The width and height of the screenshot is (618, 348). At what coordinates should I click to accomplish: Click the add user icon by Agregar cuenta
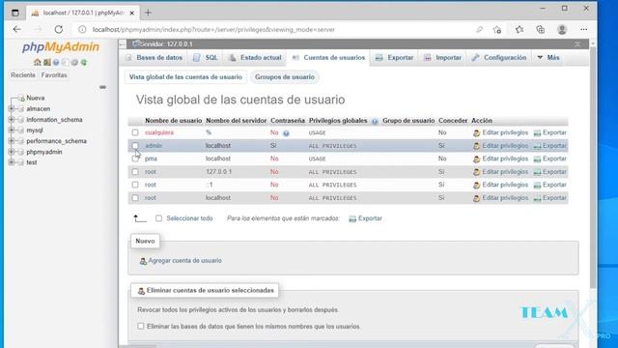pos(143,261)
